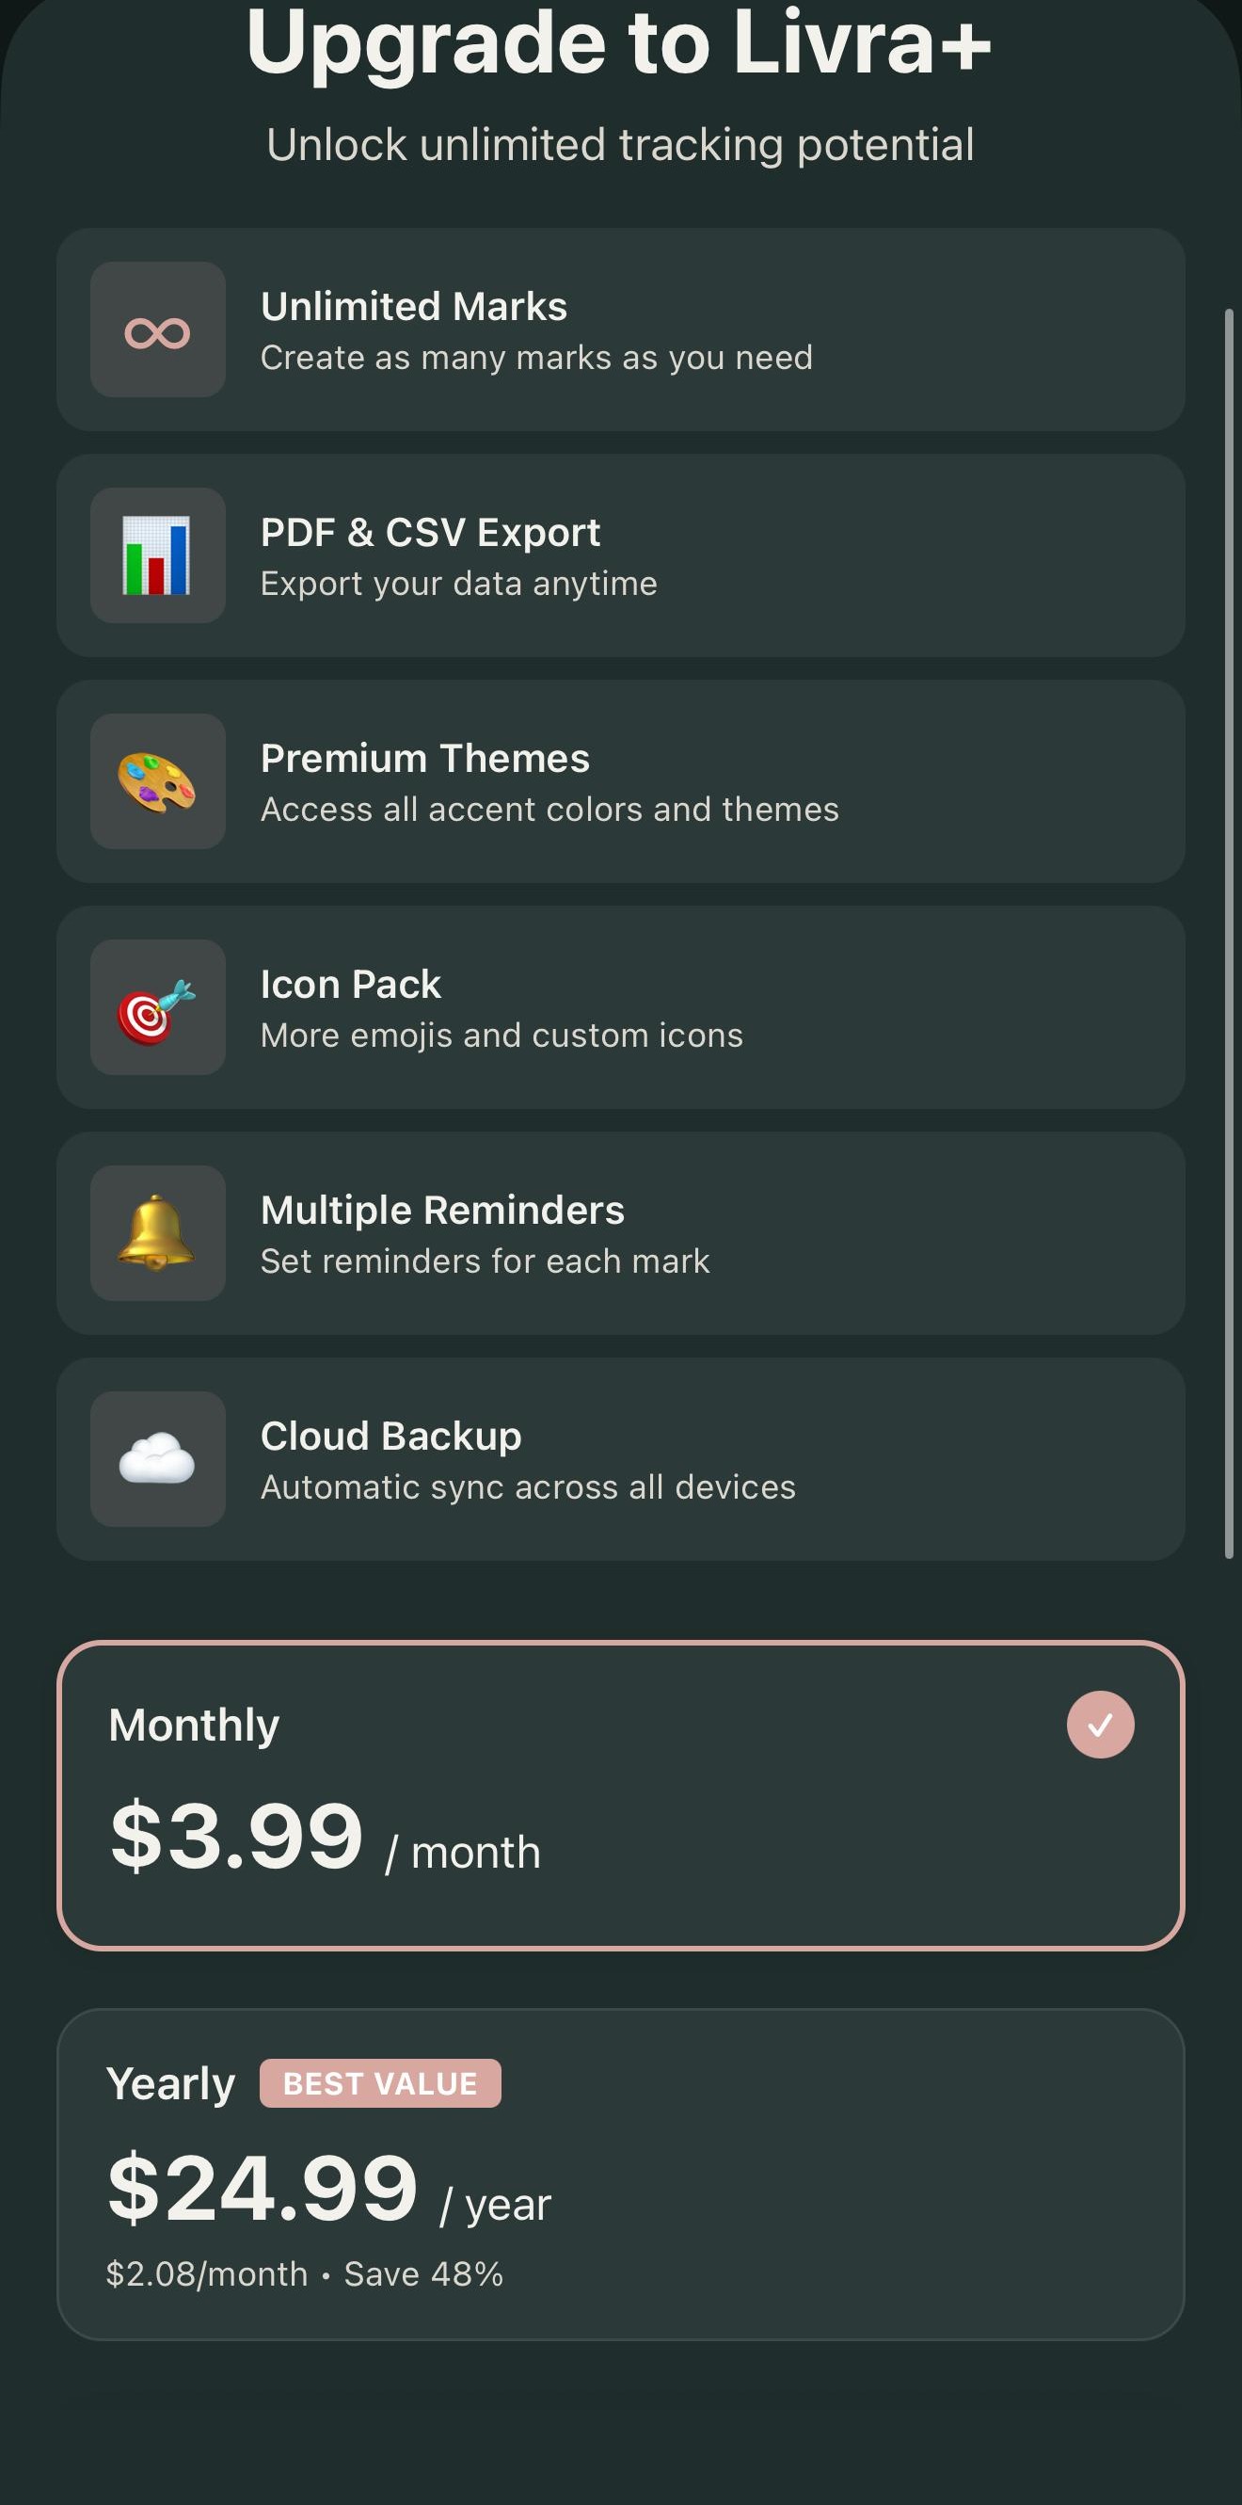The width and height of the screenshot is (1242, 2505).
Task: Tap the Monthly plan label
Action: [x=193, y=1723]
